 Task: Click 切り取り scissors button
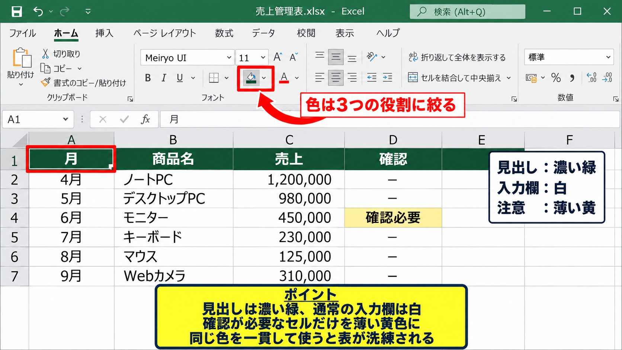tap(61, 54)
